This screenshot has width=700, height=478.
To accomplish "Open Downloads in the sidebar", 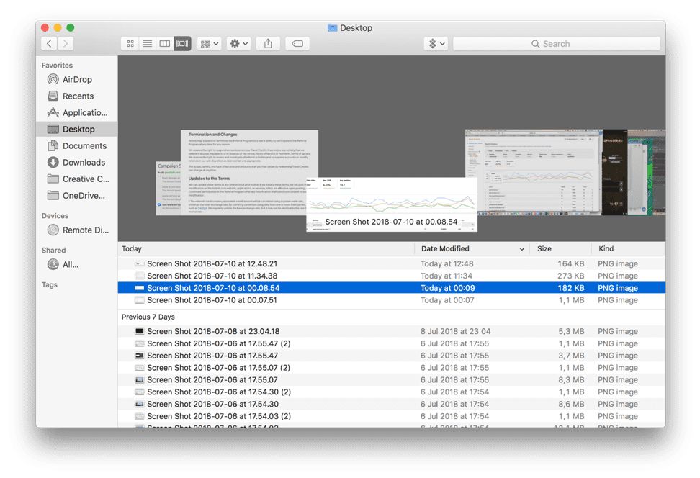I will click(84, 163).
